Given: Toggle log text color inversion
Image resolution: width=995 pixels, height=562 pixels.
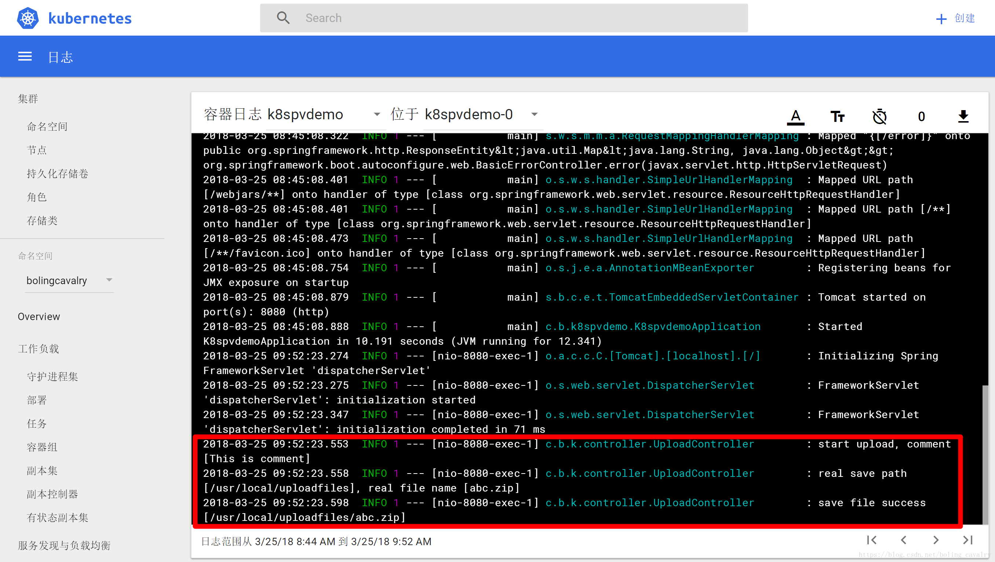Looking at the screenshot, I should coord(795,116).
